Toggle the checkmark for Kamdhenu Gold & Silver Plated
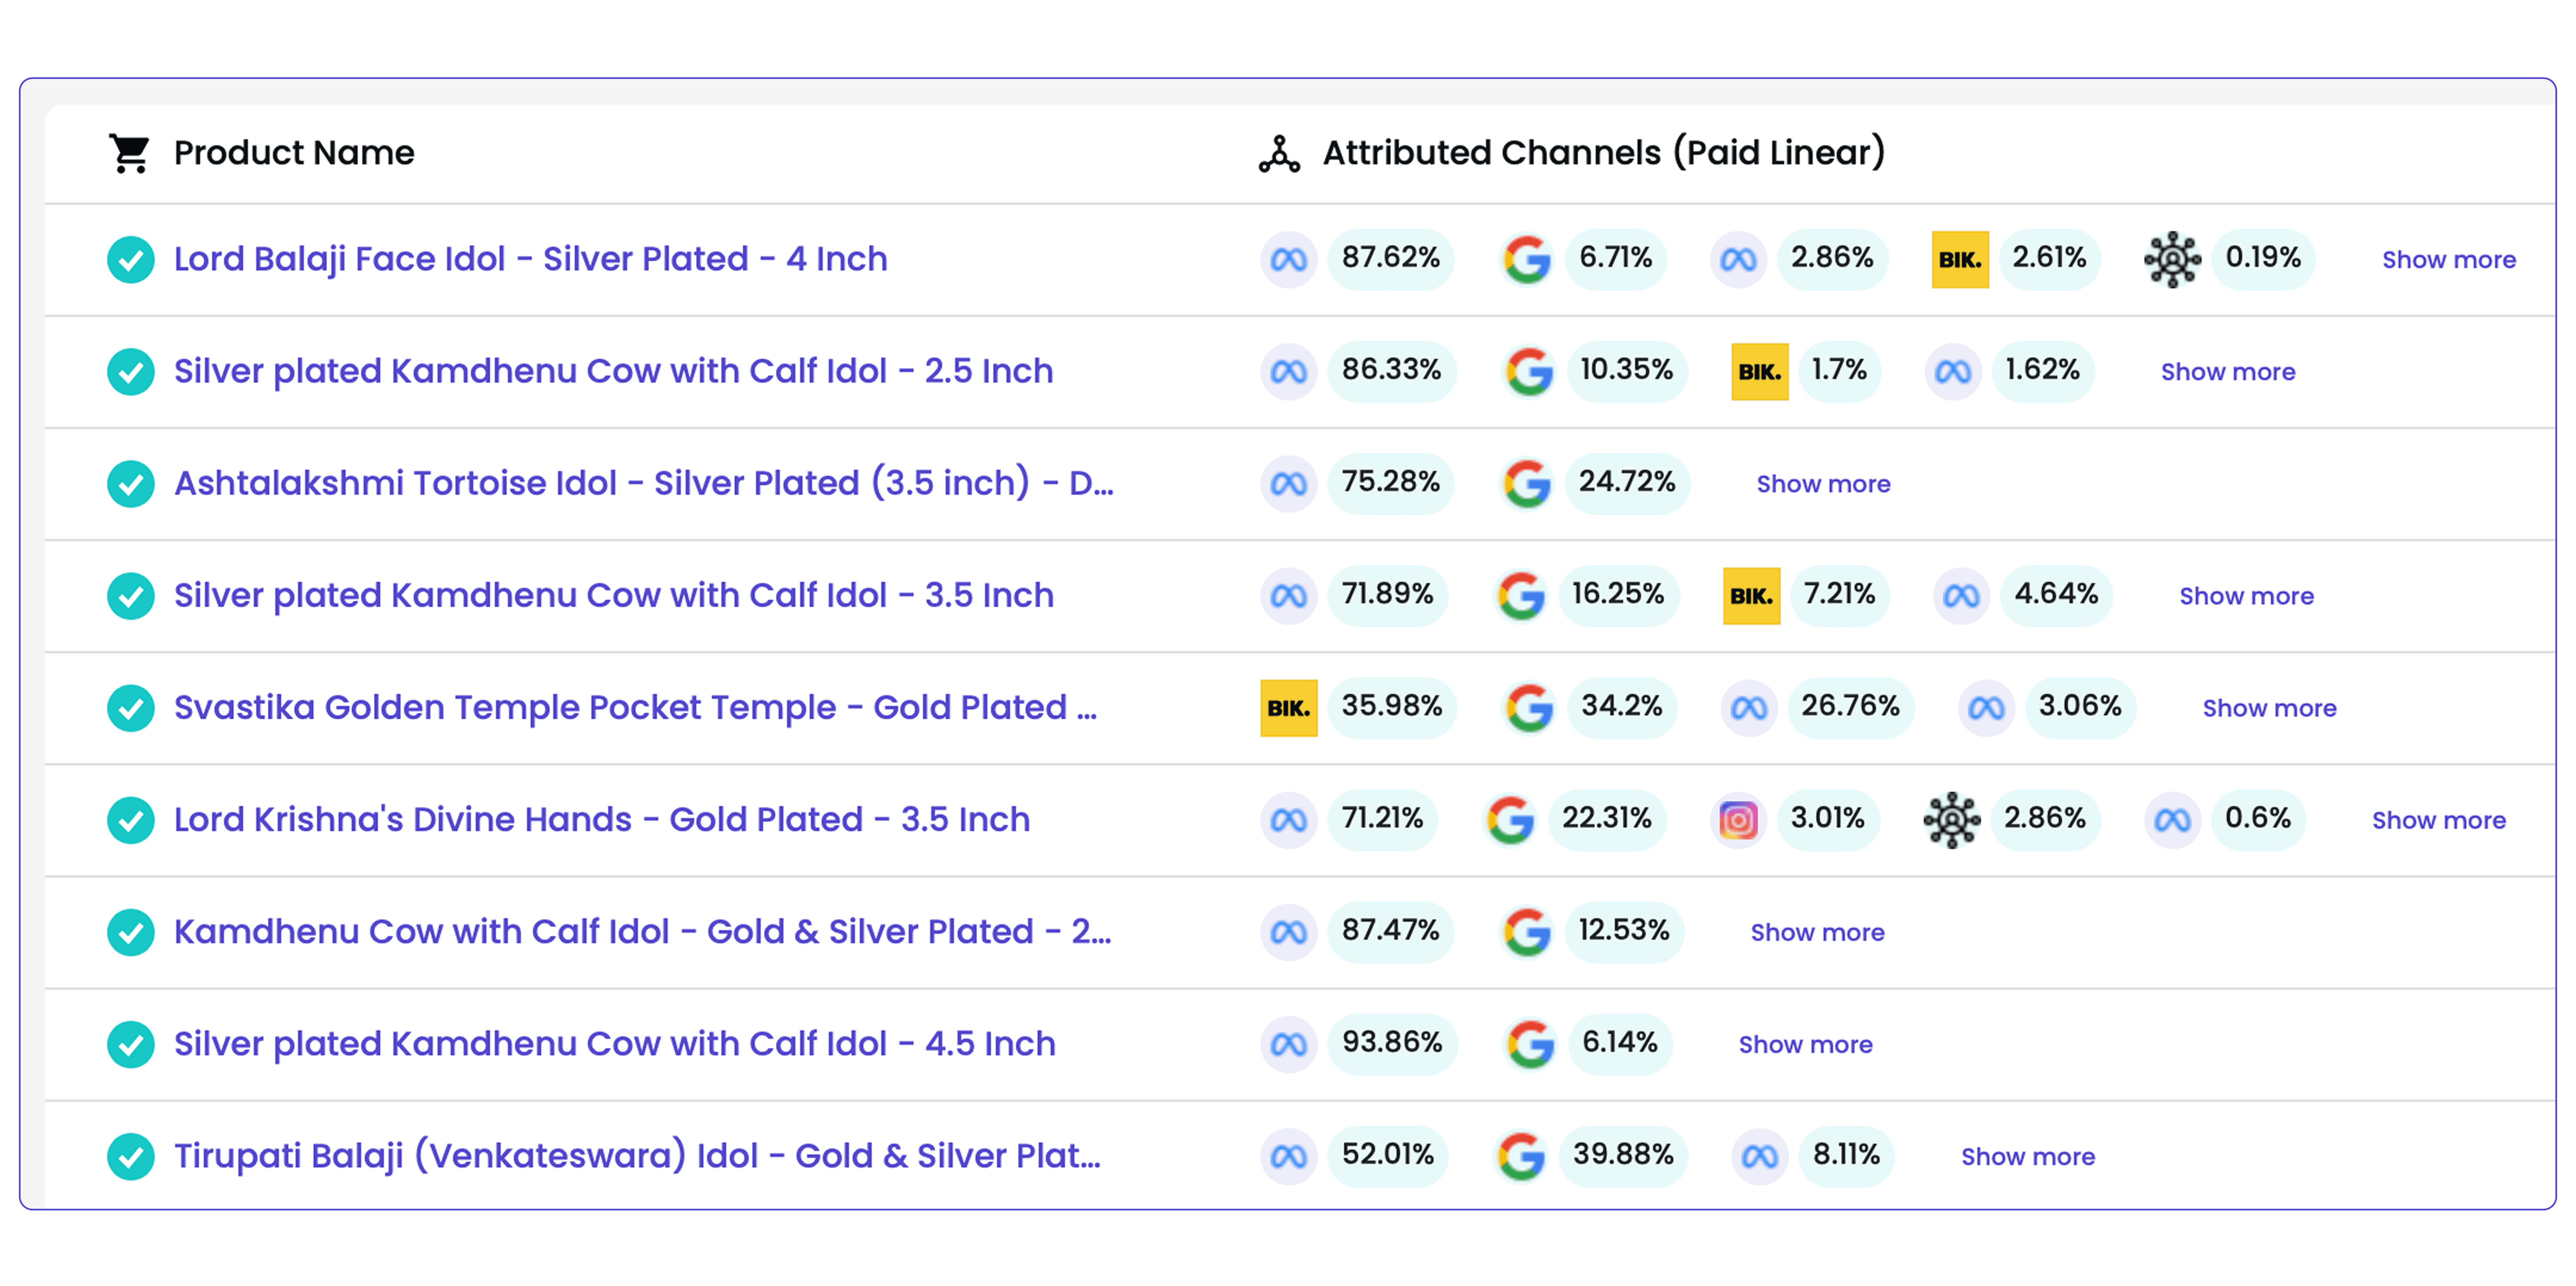Screen dimensions: 2576x1286 tap(130, 932)
